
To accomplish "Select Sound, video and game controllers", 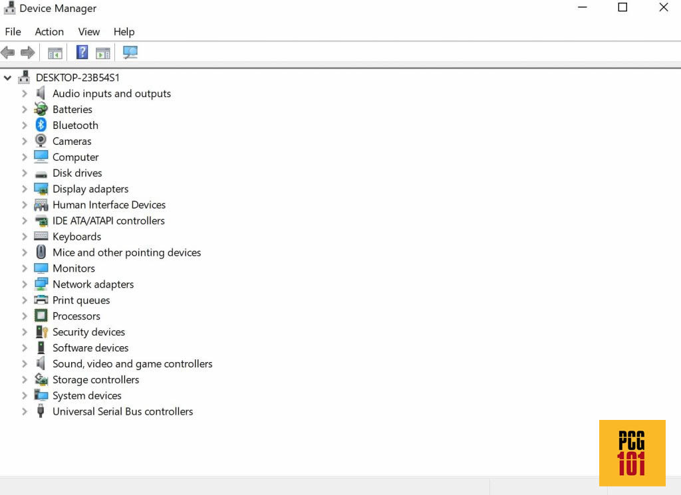I will click(132, 363).
